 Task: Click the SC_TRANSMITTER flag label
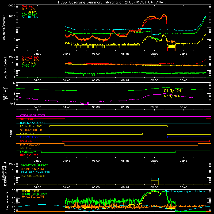[x=31, y=130]
